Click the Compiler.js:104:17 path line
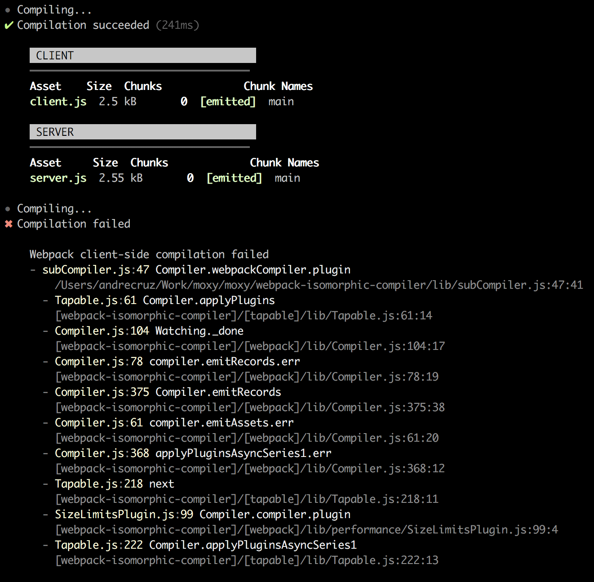 250,346
